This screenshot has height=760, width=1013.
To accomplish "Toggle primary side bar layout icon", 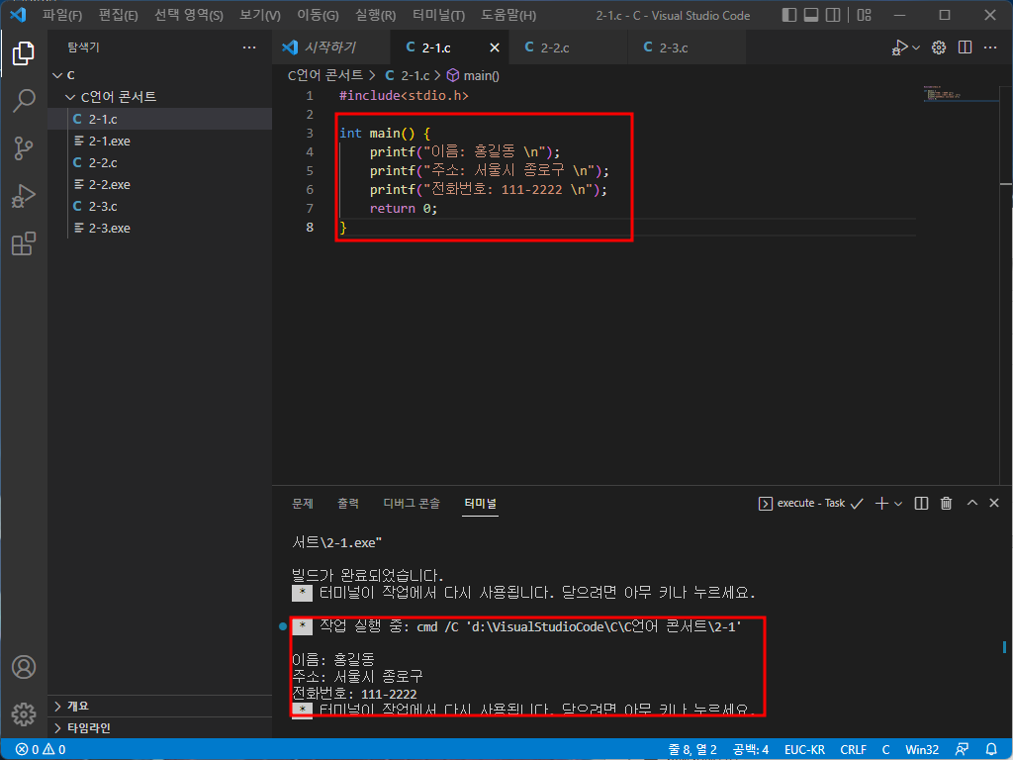I will click(789, 15).
